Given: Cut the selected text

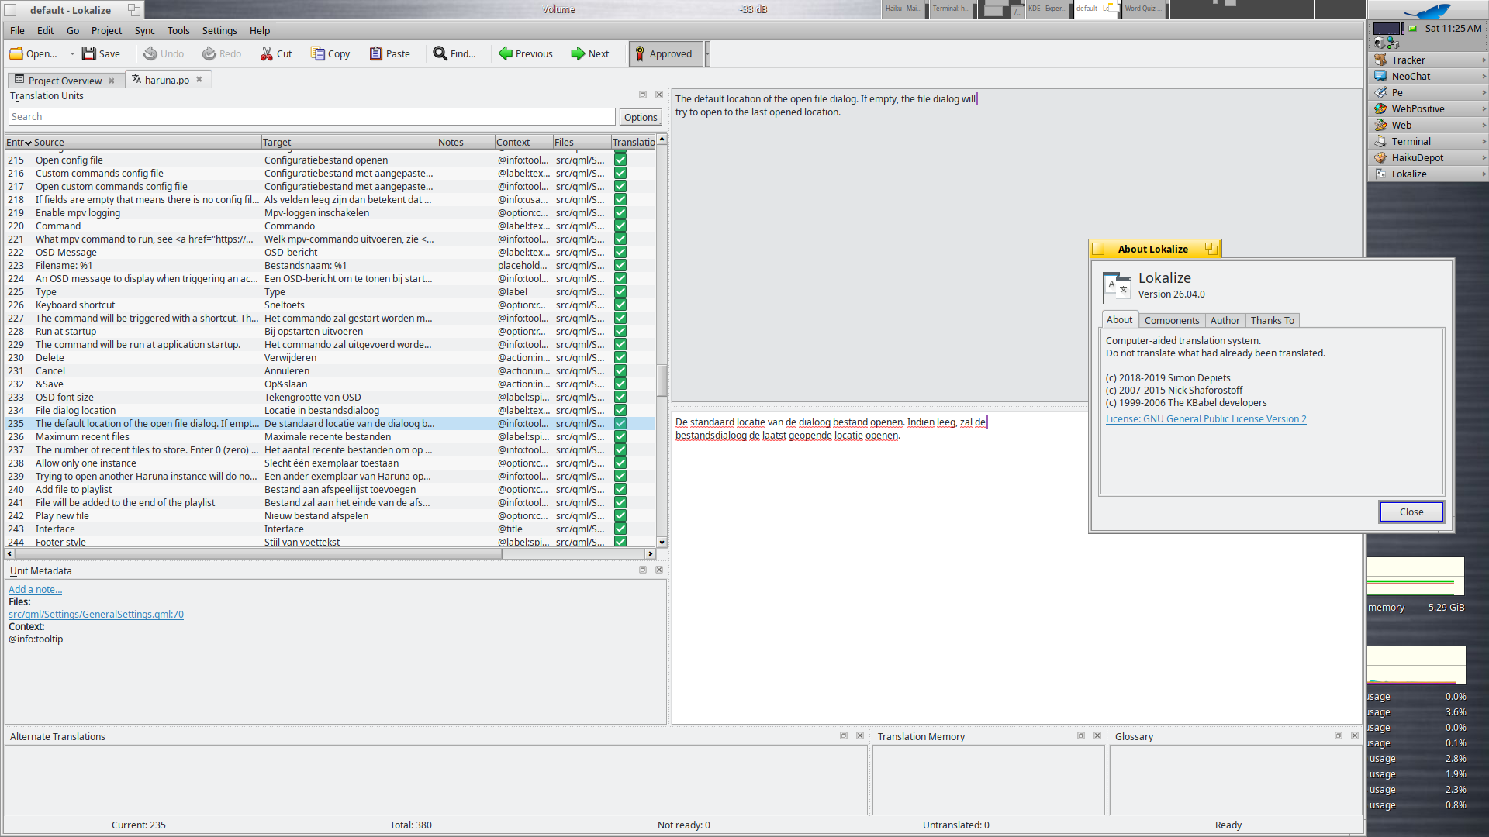Looking at the screenshot, I should [276, 53].
